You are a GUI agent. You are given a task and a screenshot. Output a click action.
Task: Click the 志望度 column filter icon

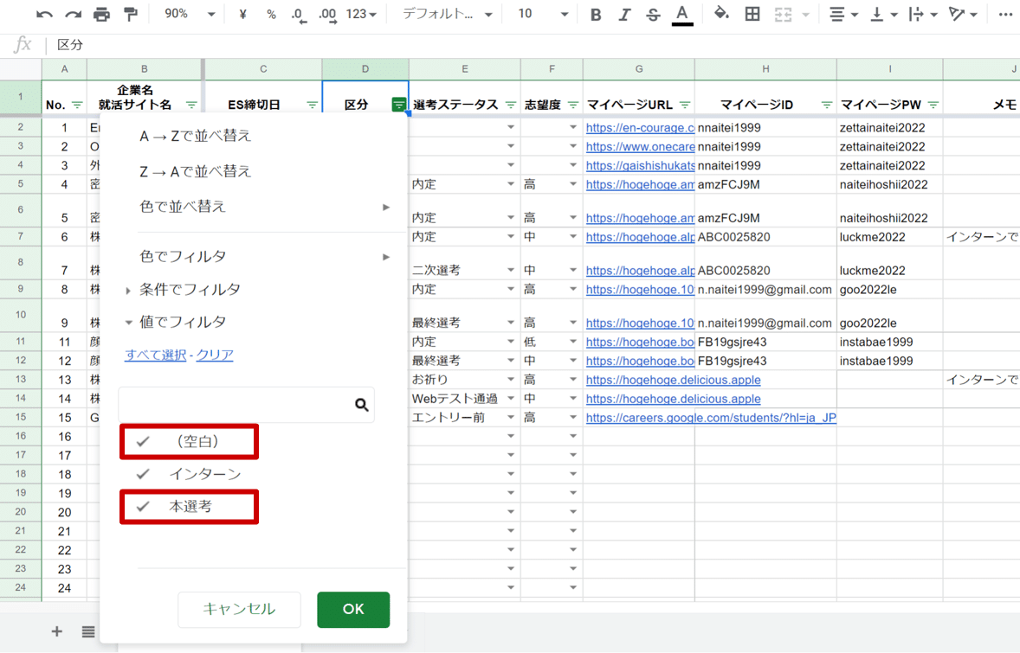click(x=573, y=105)
